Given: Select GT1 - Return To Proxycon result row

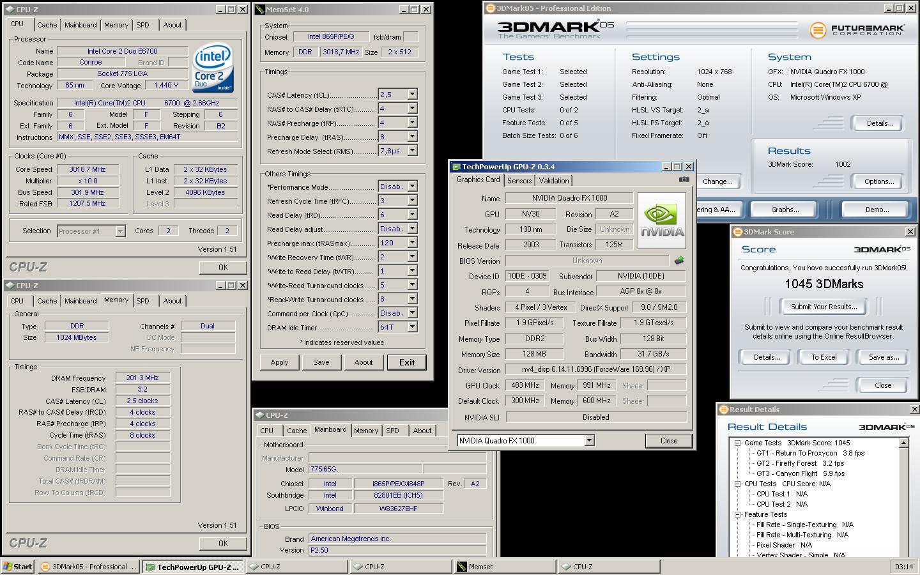Looking at the screenshot, I should 810,453.
